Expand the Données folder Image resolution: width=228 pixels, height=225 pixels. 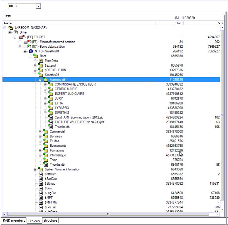pos(40,136)
